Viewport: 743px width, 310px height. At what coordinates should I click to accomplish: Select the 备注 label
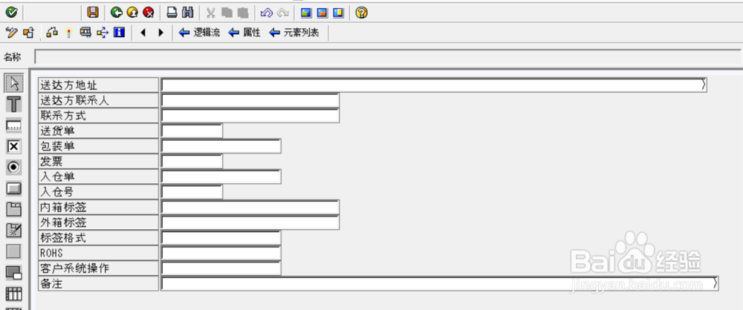click(x=98, y=283)
